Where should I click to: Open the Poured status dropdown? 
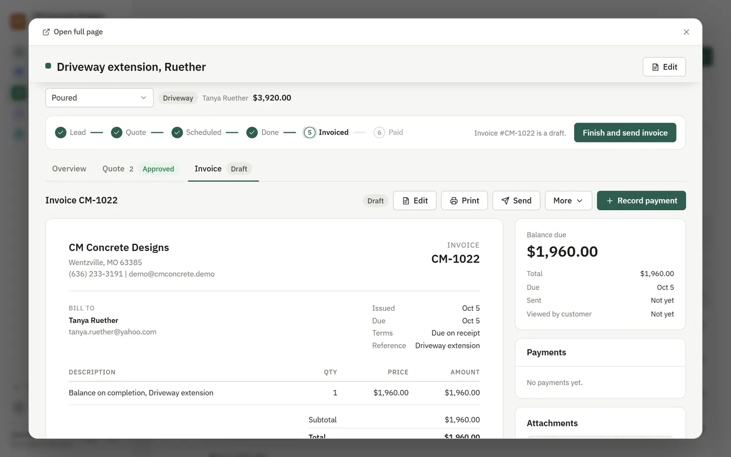click(x=99, y=97)
